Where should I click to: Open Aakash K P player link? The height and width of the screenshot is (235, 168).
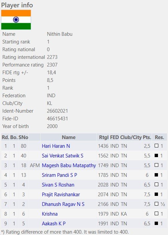(x=53, y=223)
